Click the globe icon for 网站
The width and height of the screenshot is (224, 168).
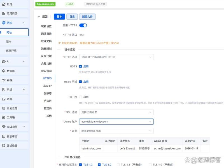[4, 23]
